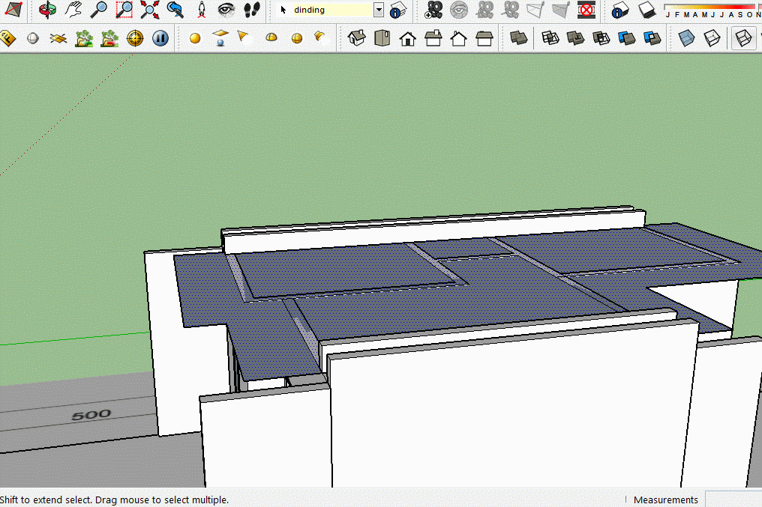Select the Position Camera tool

tap(201, 10)
